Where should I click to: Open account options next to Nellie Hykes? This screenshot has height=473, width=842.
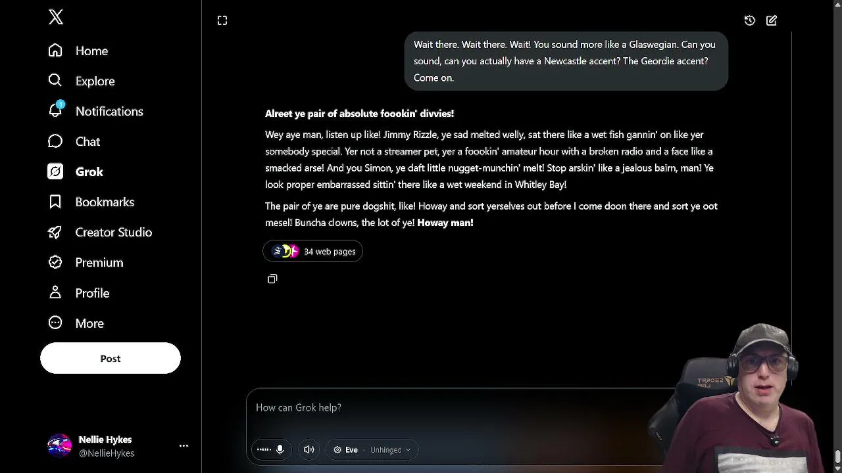[x=184, y=445]
